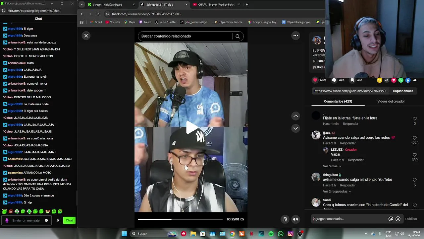Open Kick chat emoji picker
Image resolution: width=424 pixels, height=239 pixels.
(46, 220)
